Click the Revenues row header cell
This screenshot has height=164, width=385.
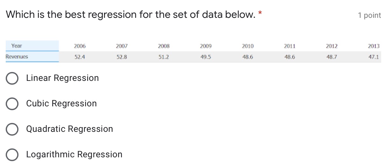coord(32,57)
